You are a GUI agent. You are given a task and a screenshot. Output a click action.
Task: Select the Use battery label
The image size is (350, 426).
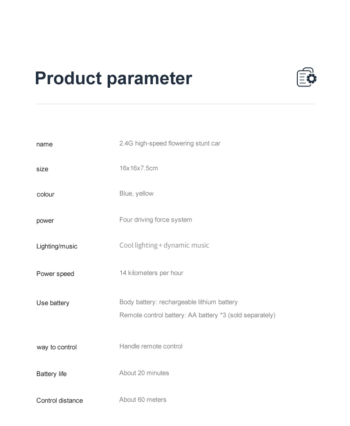coord(53,303)
